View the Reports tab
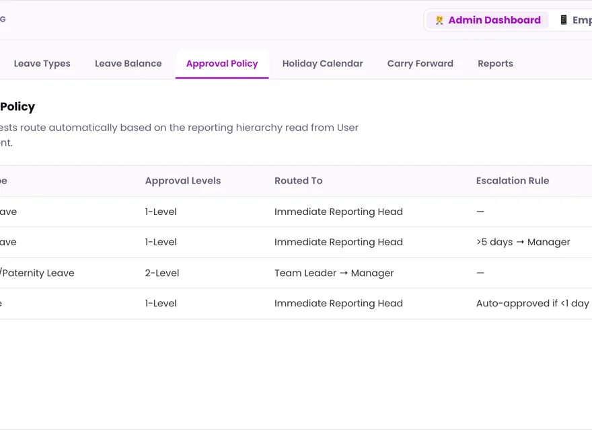Image resolution: width=592 pixels, height=430 pixels. pyautogui.click(x=495, y=63)
